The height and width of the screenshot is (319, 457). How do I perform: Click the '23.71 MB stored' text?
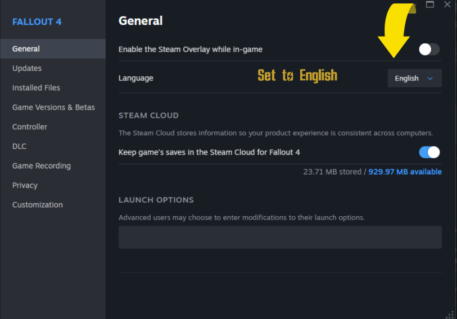tap(332, 172)
